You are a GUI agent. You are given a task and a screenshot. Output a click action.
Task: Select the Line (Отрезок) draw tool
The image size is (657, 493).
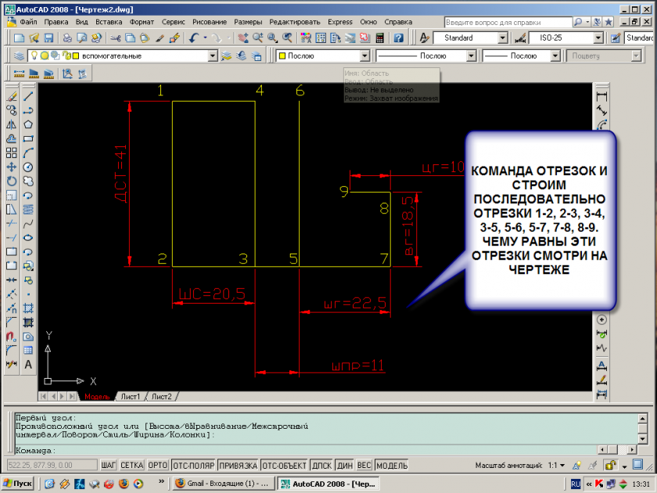click(28, 96)
